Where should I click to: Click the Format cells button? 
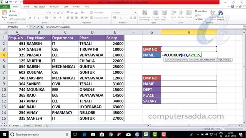pyautogui.click(x=188, y=15)
